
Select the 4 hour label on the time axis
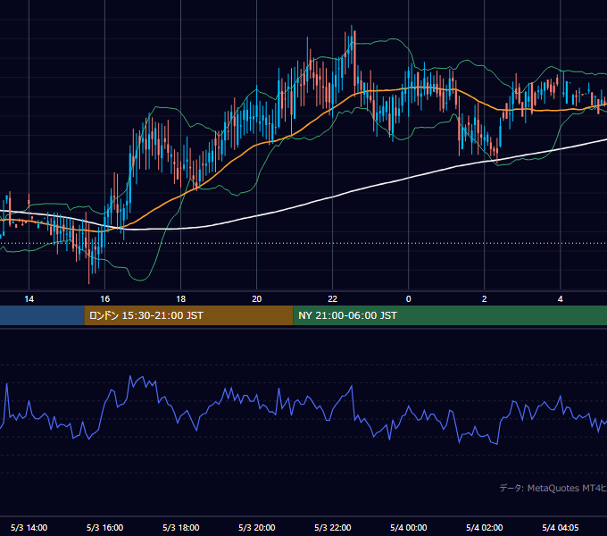coord(561,299)
